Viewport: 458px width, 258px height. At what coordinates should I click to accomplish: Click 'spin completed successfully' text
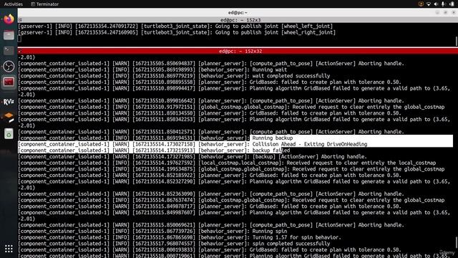click(291, 244)
